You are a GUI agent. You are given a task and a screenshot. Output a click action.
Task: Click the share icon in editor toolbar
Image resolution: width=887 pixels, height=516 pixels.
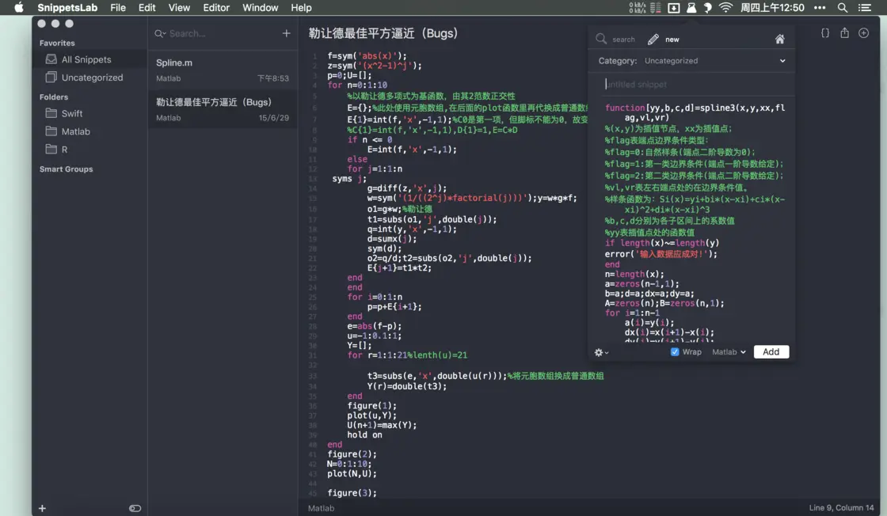844,32
